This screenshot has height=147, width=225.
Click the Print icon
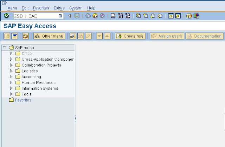click(113, 16)
